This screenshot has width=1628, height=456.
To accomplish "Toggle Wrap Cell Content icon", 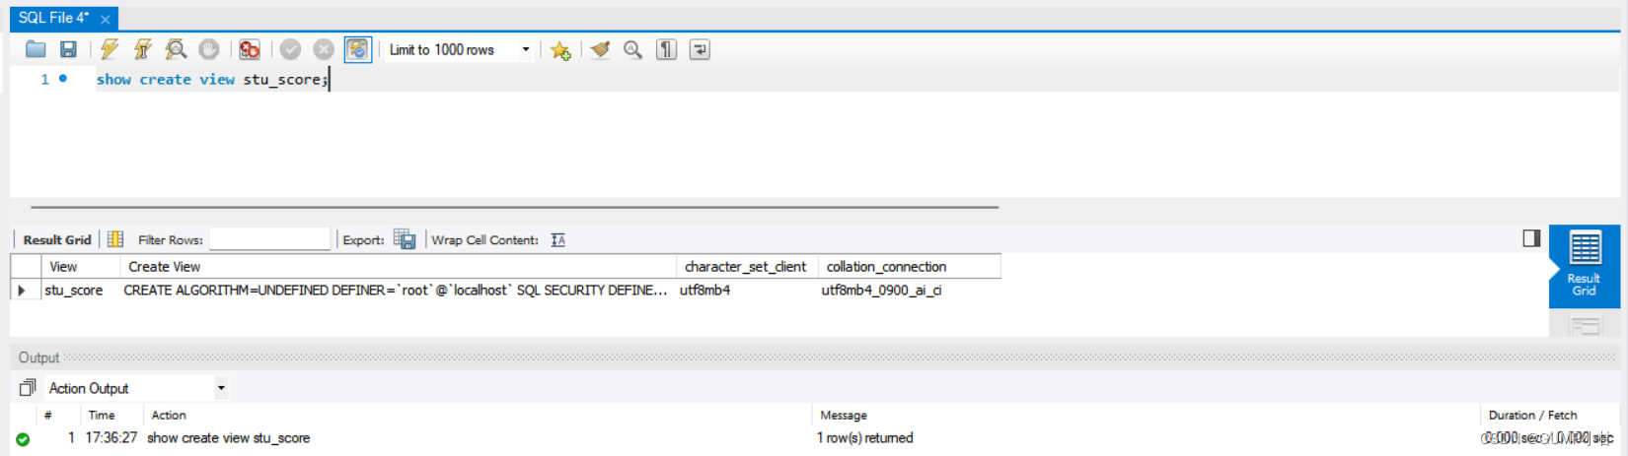I will [x=558, y=239].
